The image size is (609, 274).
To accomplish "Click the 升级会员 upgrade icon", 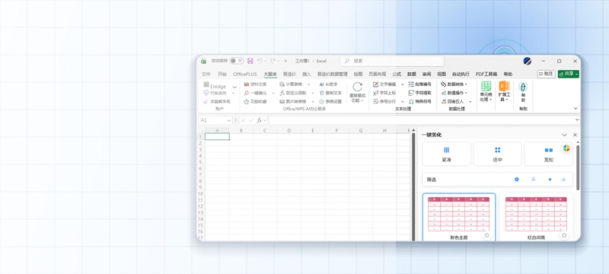I will 206,93.
